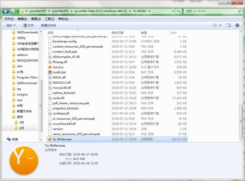Sort by the 大小 column header

(178, 33)
